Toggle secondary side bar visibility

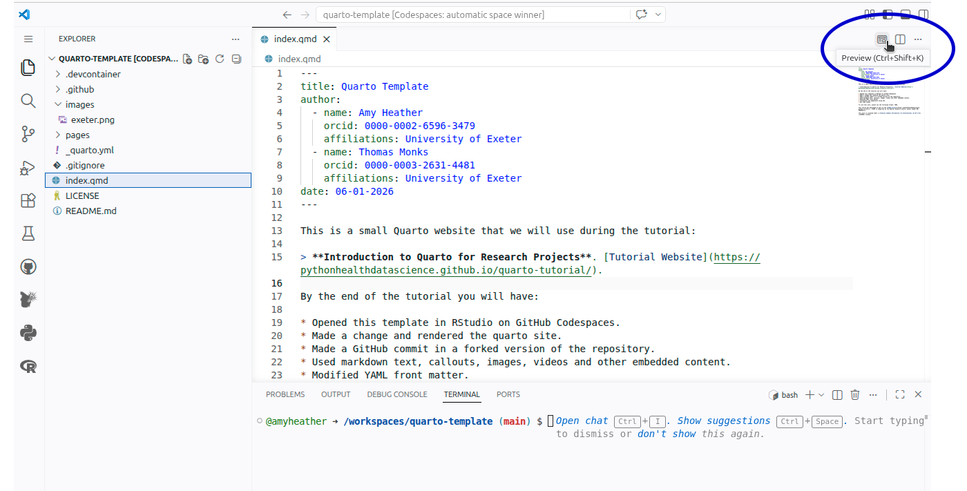(923, 14)
